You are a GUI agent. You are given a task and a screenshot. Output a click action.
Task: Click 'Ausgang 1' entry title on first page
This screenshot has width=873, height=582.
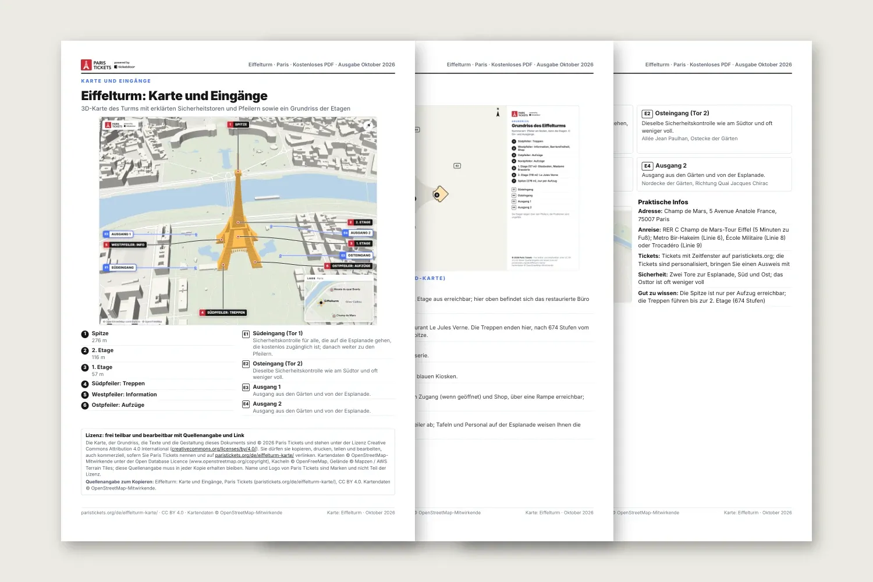pos(267,387)
